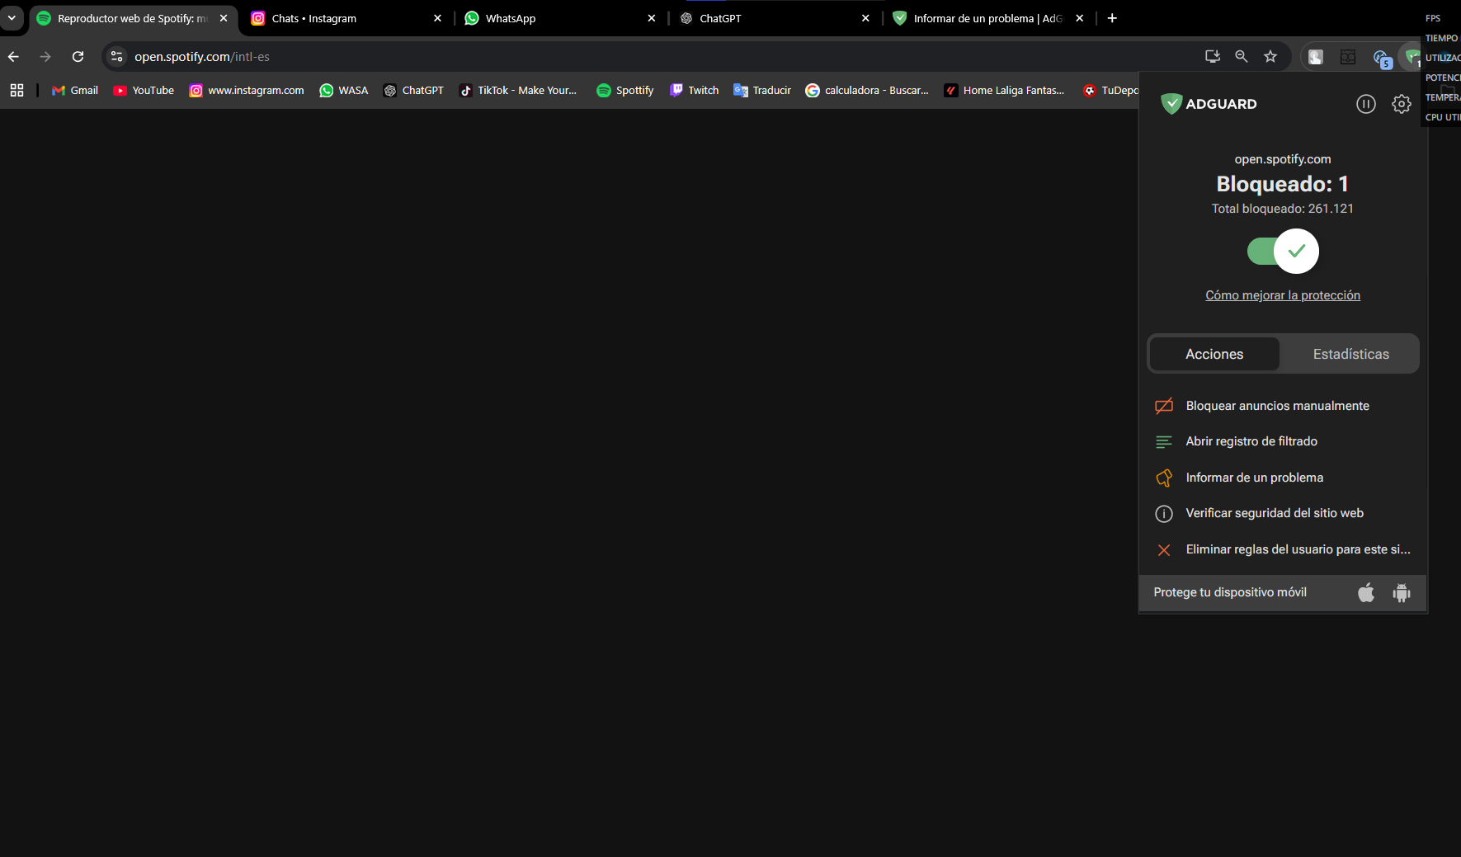Click the Gmail bookmark
This screenshot has height=857, width=1461.
74,90
